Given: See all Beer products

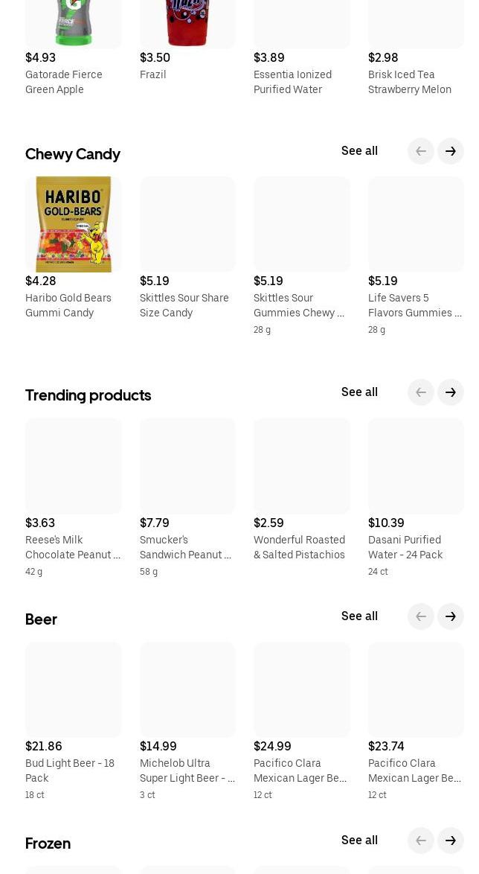Looking at the screenshot, I should point(359,616).
